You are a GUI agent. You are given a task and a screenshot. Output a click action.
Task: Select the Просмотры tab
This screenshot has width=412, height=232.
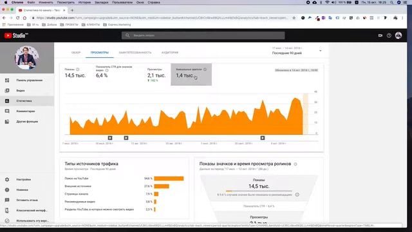click(100, 52)
